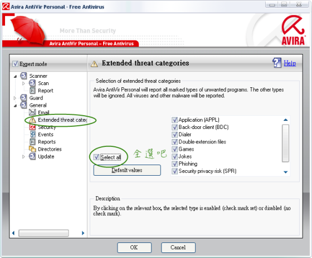Select Extended threat categories tree item
The height and width of the screenshot is (258, 312).
pyautogui.click(x=62, y=120)
